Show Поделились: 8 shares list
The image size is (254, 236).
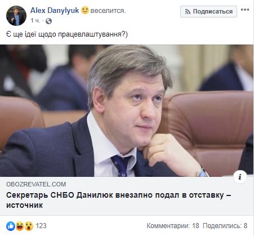tap(225, 226)
